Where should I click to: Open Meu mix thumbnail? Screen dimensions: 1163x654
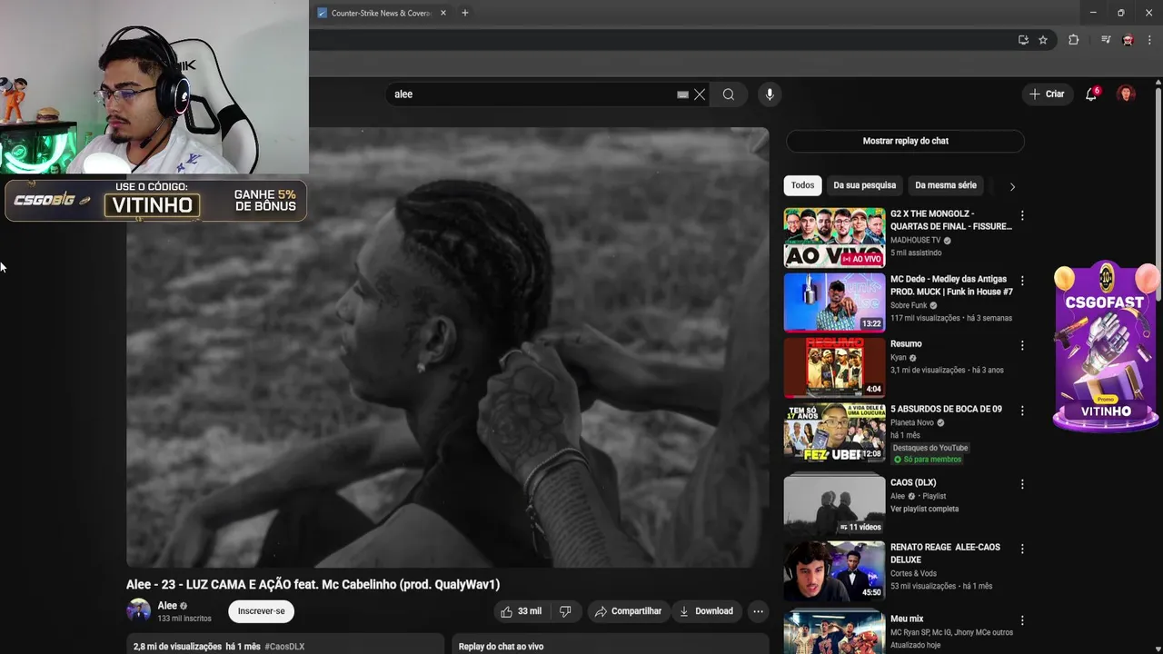[834, 632]
